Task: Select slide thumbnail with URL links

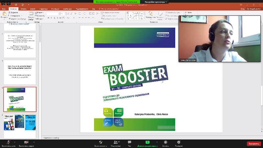Action: pos(20,72)
